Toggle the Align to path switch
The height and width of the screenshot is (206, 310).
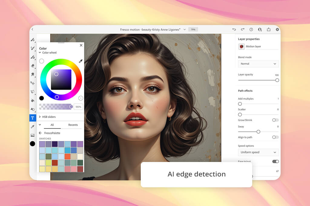point(275,137)
